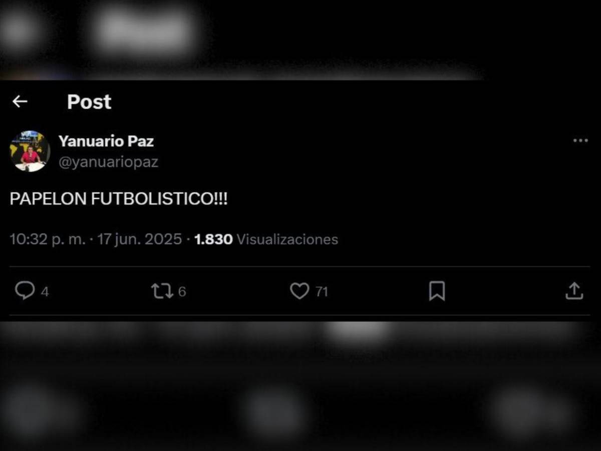601x451 pixels.
Task: Click the repost count 6
Action: [x=182, y=292]
